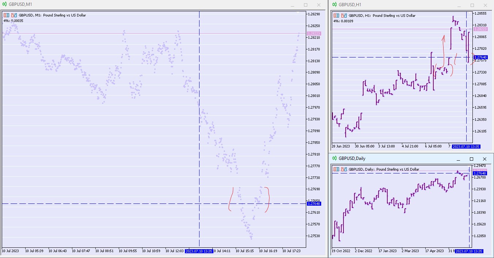Click the '4%: 0.00035' indicator label in M1 chart
The width and height of the screenshot is (494, 258).
point(14,20)
